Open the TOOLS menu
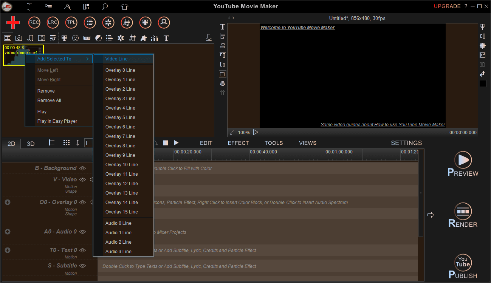This screenshot has width=491, height=283. coord(274,143)
